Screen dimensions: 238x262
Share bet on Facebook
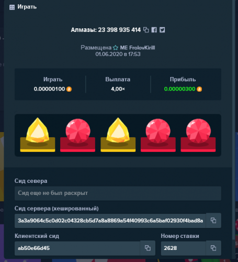tap(154, 30)
